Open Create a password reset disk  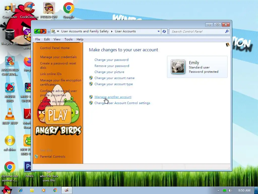coord(58,65)
